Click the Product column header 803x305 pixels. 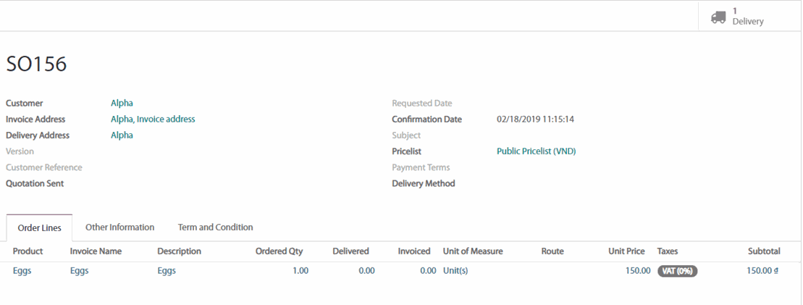[28, 251]
